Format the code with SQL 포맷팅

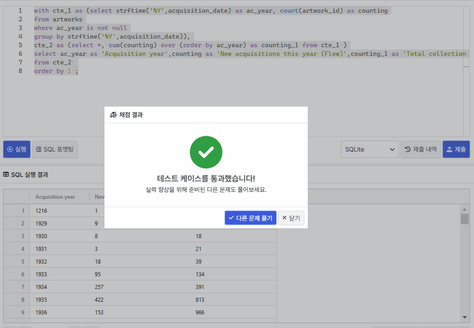[x=55, y=149]
